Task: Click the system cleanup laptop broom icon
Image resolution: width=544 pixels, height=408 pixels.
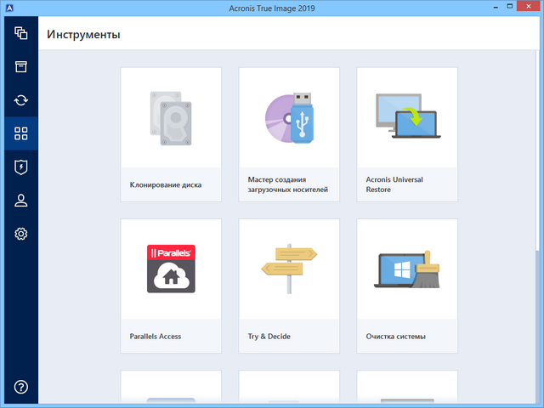Action: [406, 269]
